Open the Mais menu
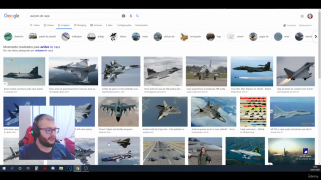Screen dimensions: 321x180 109,25
